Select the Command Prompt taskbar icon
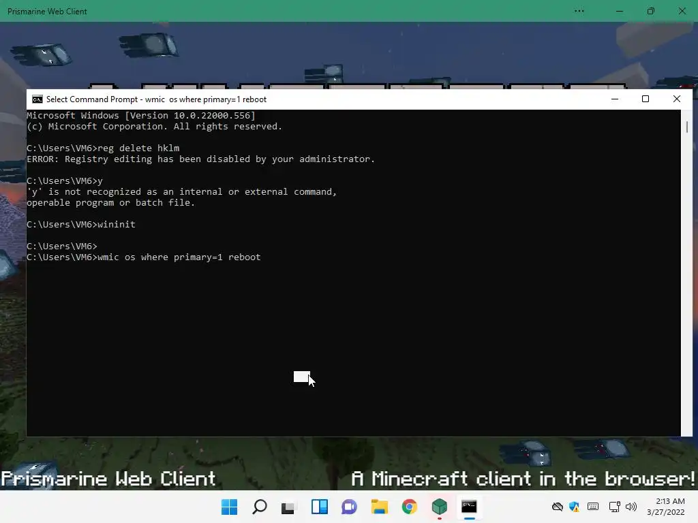This screenshot has height=523, width=698. 469,507
